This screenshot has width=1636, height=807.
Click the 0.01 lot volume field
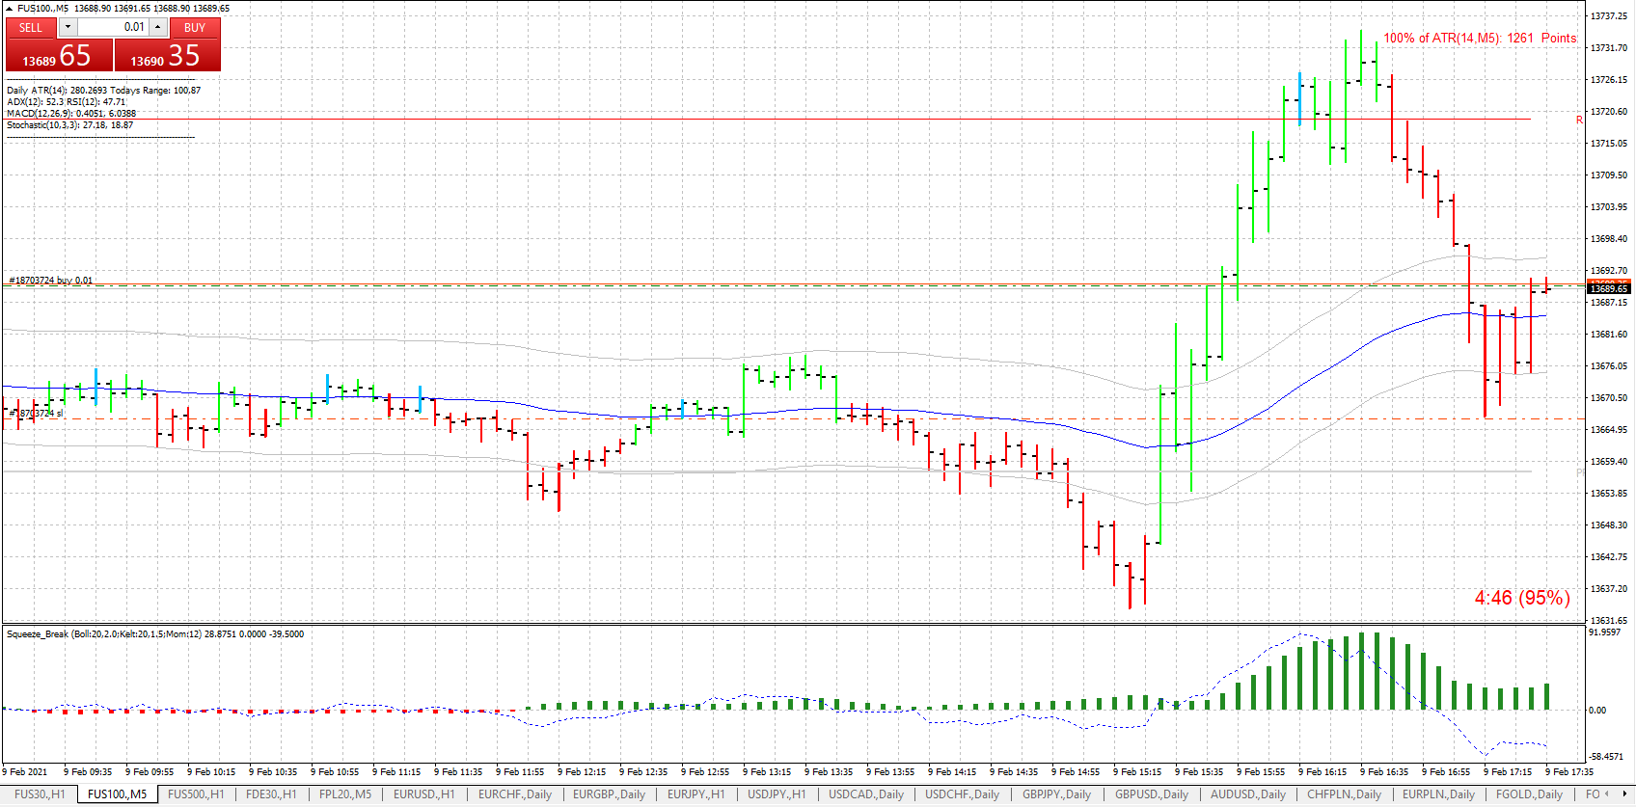113,27
